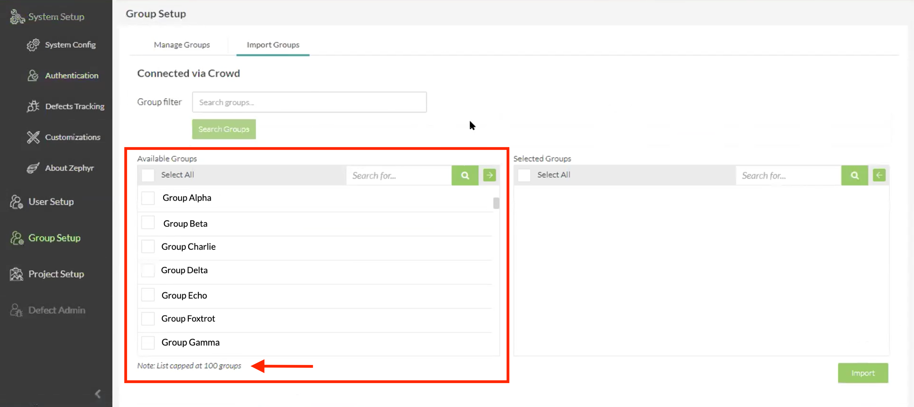Expand the System Setup section

[56, 17]
